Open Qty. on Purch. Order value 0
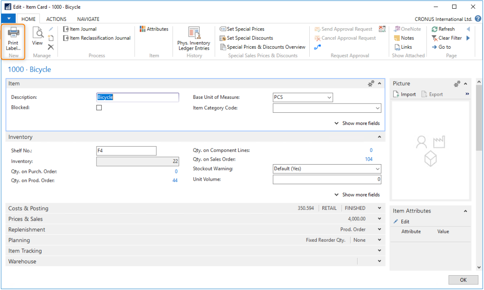Viewport: 484px width, 290px height. 176,172
